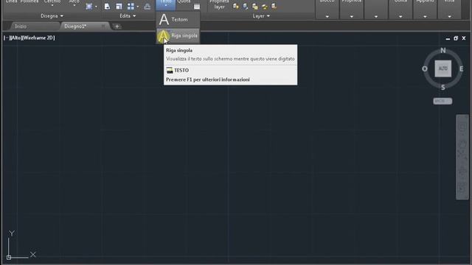Expand the Layer panel
Image resolution: width=472 pixels, height=265 pixels.
(x=261, y=16)
